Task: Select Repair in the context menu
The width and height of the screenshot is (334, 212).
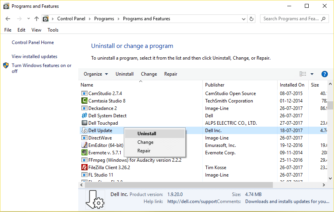Action: [x=144, y=151]
